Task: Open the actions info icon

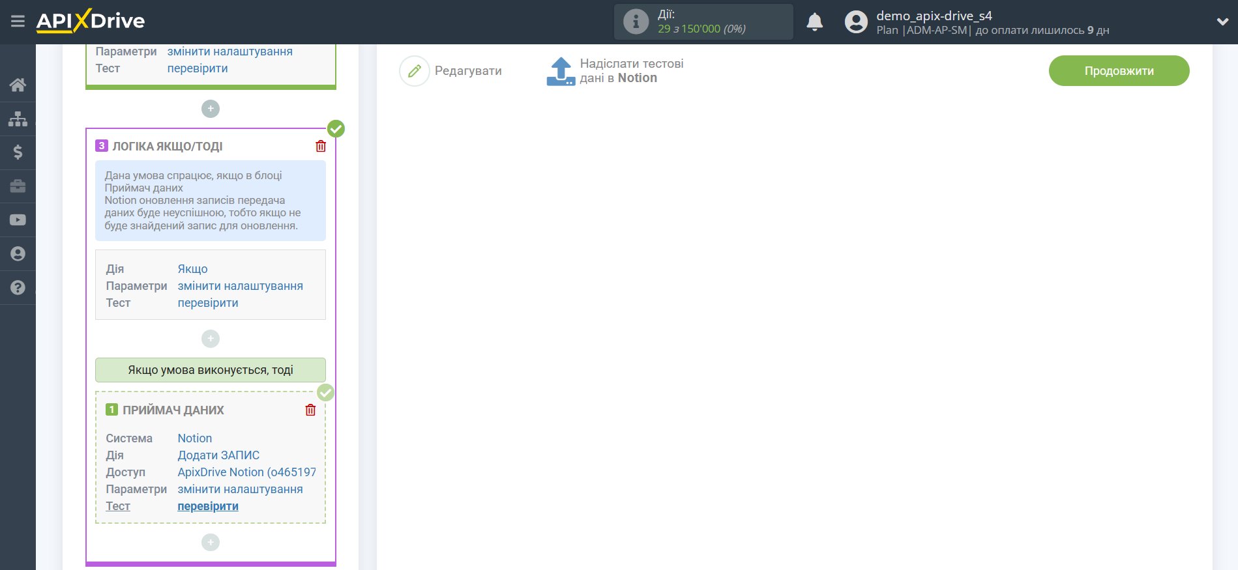Action: (x=636, y=21)
